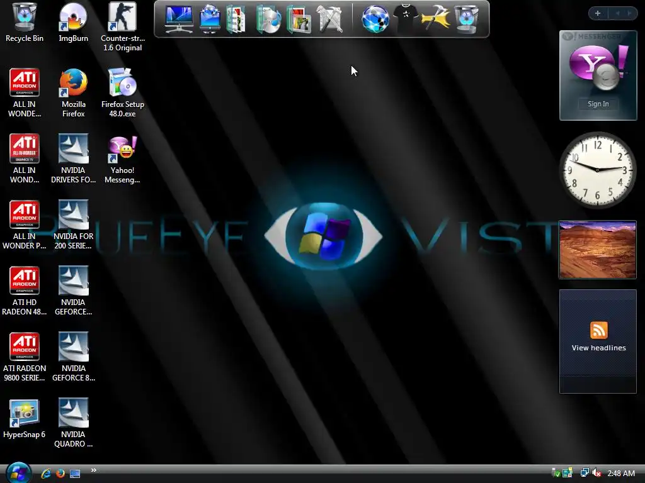This screenshot has height=483, width=645.
Task: Click the black T-shirt icon in the dock
Action: point(406,18)
